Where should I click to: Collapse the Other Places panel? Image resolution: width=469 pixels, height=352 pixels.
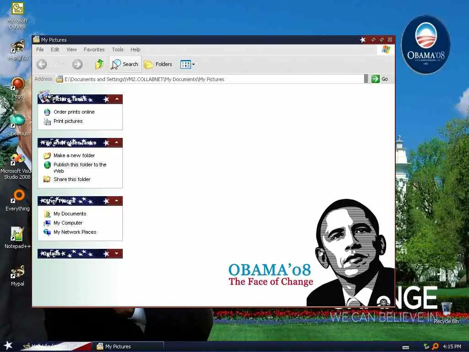click(x=117, y=201)
